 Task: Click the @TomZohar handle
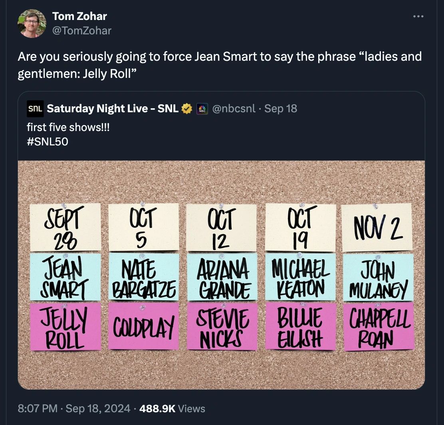[x=82, y=30]
